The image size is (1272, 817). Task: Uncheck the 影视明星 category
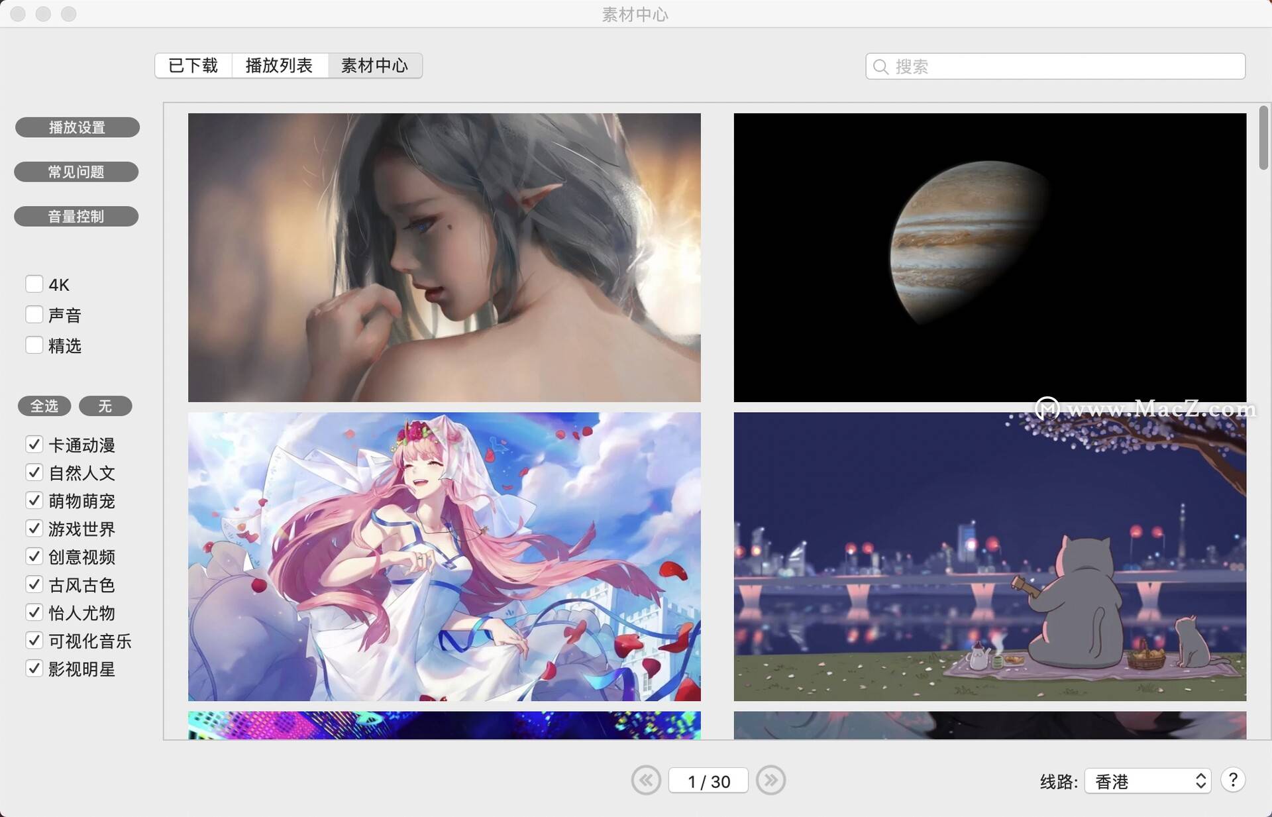point(34,669)
